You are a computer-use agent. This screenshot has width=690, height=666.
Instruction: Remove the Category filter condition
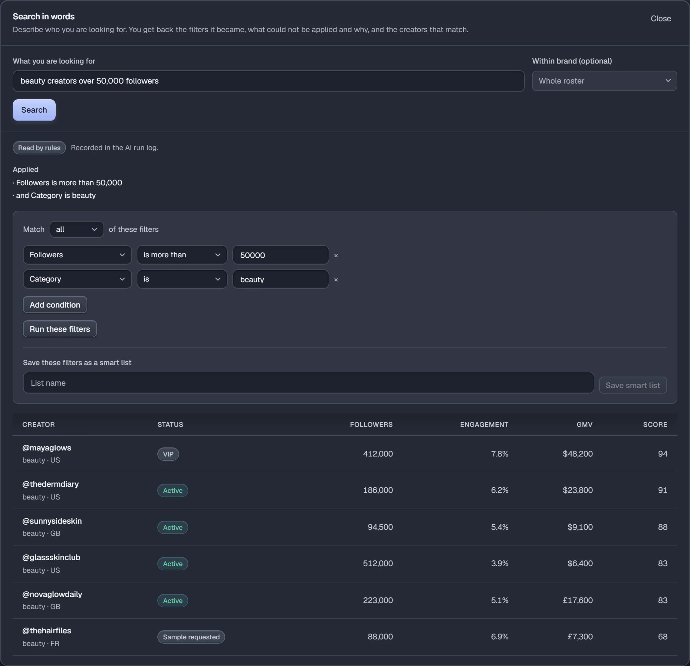(336, 280)
